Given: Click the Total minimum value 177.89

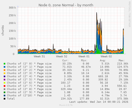Looking at the screenshot, I should (84, 99).
